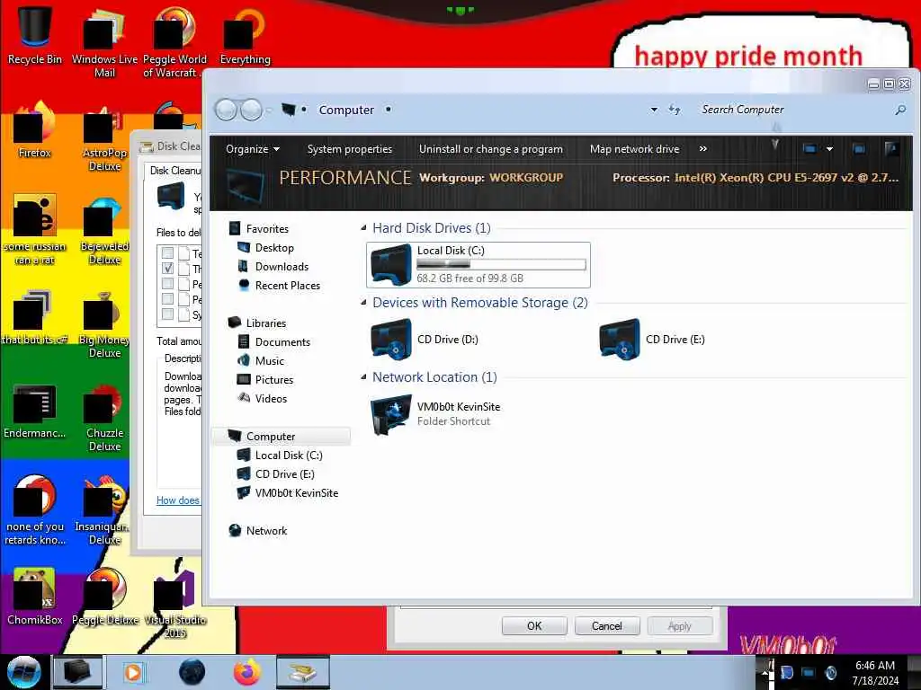Open the Firefox taskbar icon
The width and height of the screenshot is (921, 690).
247,672
